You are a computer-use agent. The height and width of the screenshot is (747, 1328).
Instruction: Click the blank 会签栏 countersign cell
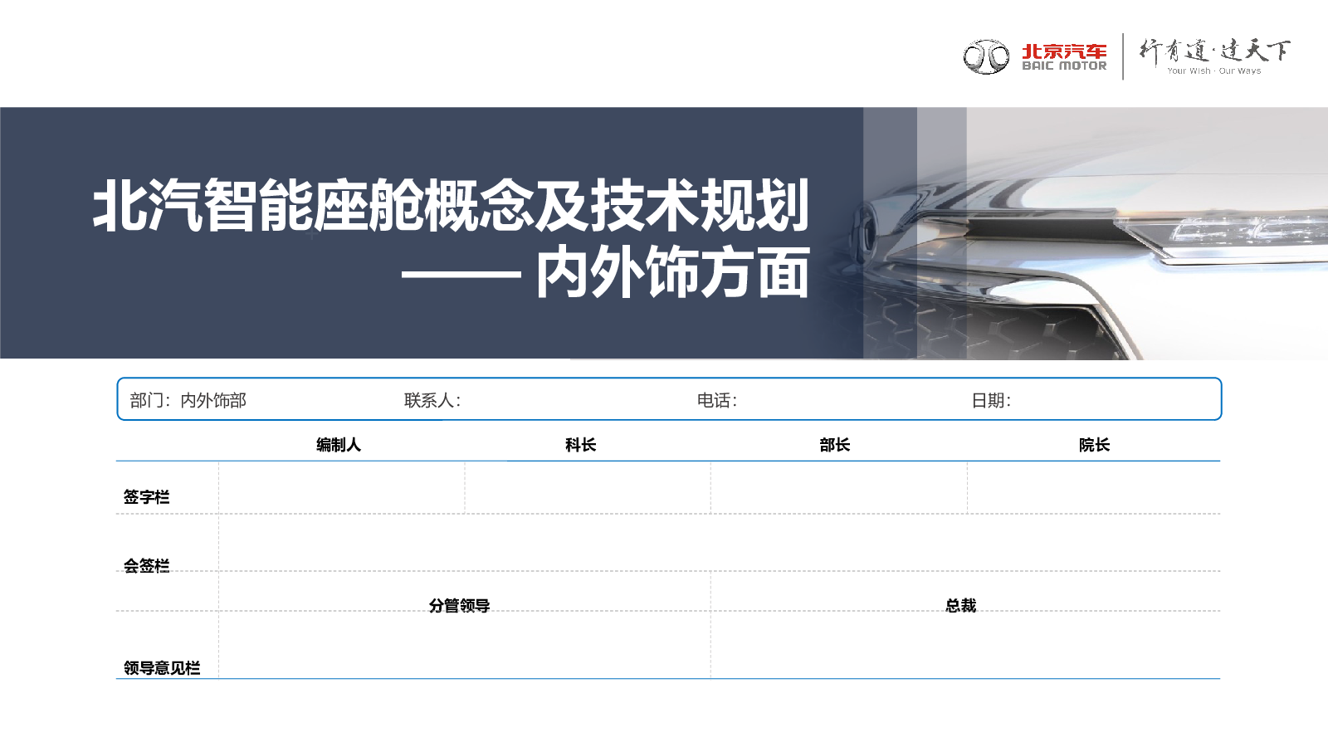720,542
